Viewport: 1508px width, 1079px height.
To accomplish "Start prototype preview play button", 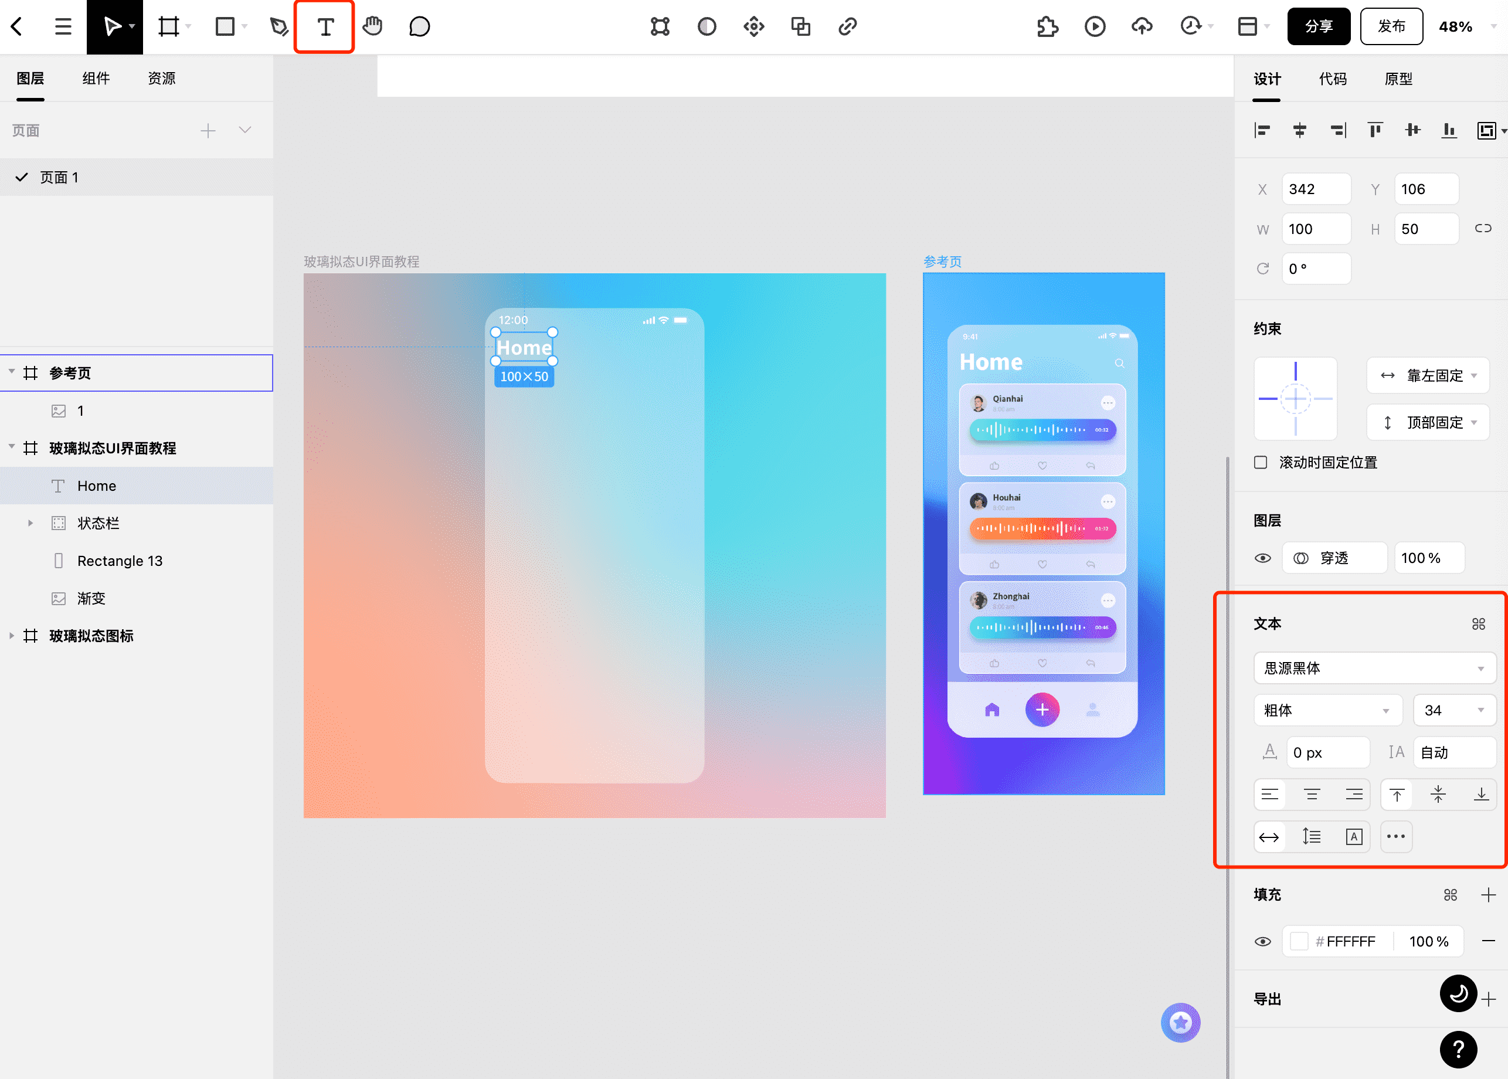I will [1095, 26].
